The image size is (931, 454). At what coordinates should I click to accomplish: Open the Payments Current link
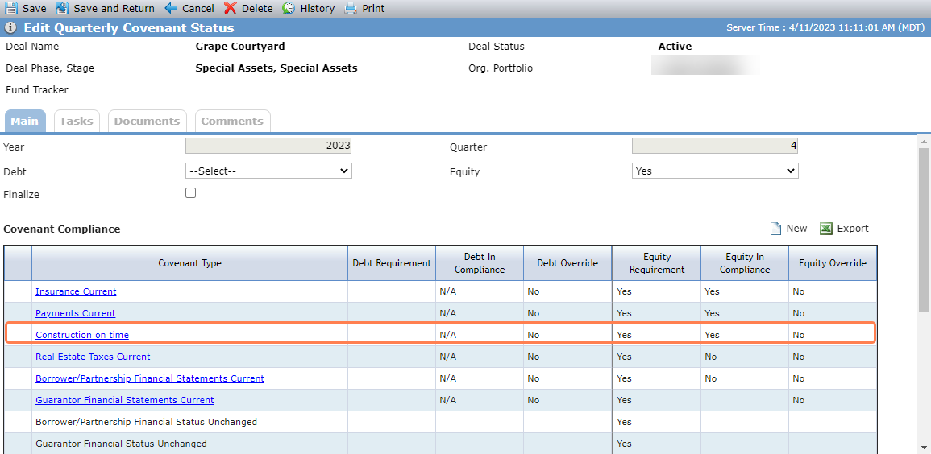click(x=76, y=313)
